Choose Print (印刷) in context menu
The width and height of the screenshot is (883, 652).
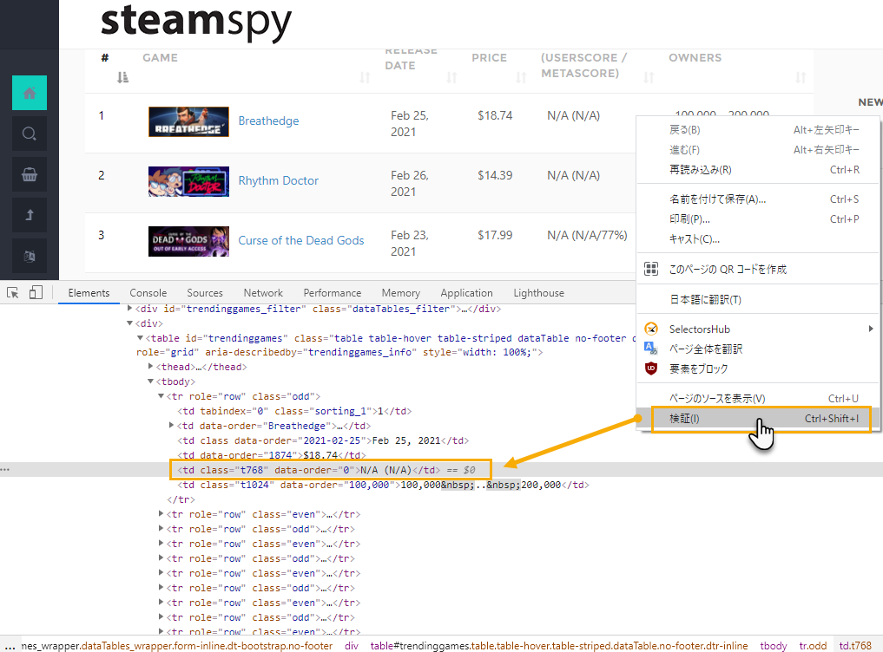click(757, 219)
